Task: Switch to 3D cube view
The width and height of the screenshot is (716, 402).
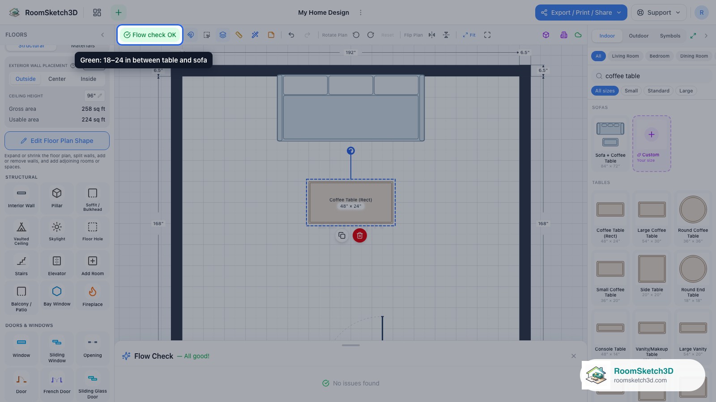Action: 546,35
